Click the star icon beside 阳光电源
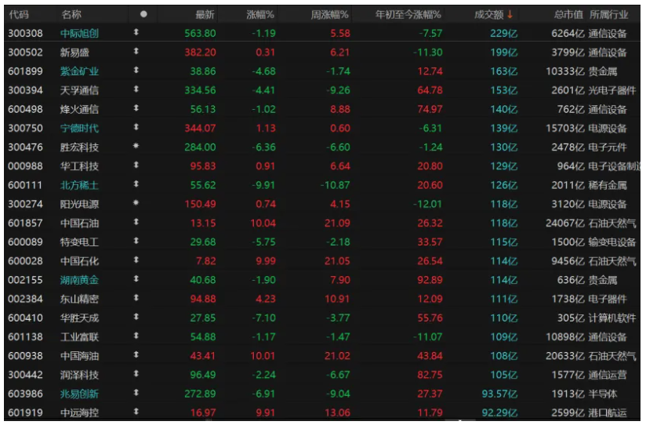646x425 pixels. [x=137, y=204]
